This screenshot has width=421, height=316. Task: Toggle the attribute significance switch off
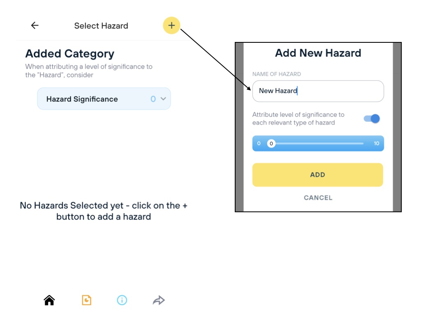[x=372, y=119]
